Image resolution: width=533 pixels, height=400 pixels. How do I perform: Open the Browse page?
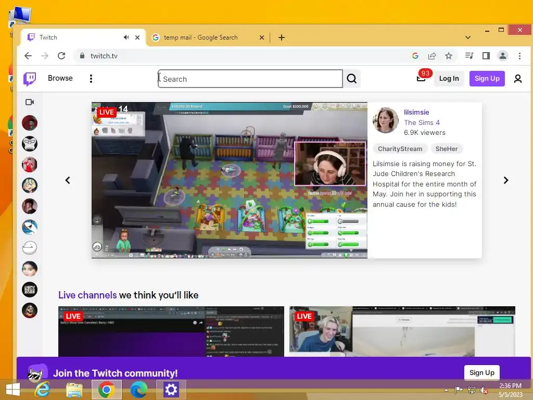60,78
